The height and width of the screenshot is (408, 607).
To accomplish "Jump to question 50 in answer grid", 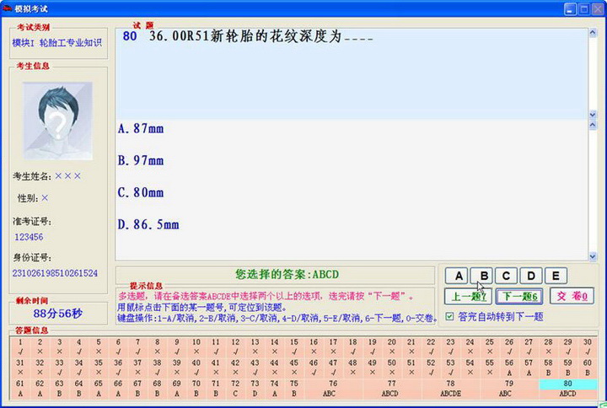I will [x=392, y=368].
